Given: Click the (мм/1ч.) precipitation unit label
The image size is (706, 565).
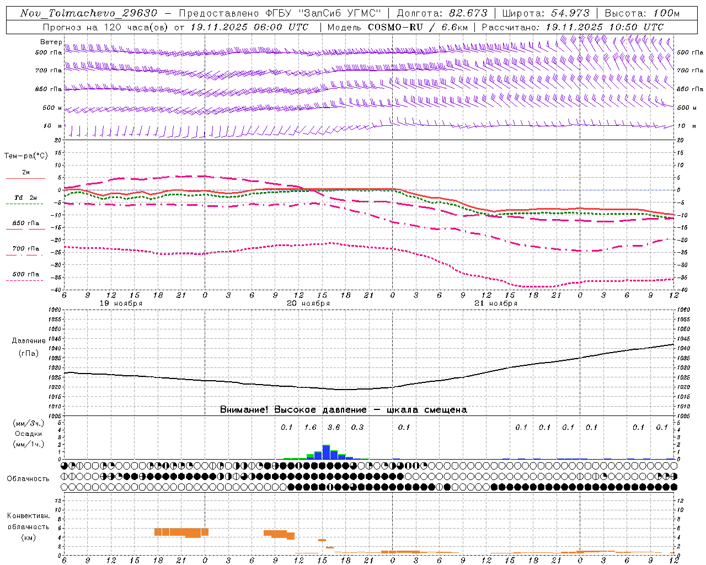Looking at the screenshot, I should [x=29, y=444].
